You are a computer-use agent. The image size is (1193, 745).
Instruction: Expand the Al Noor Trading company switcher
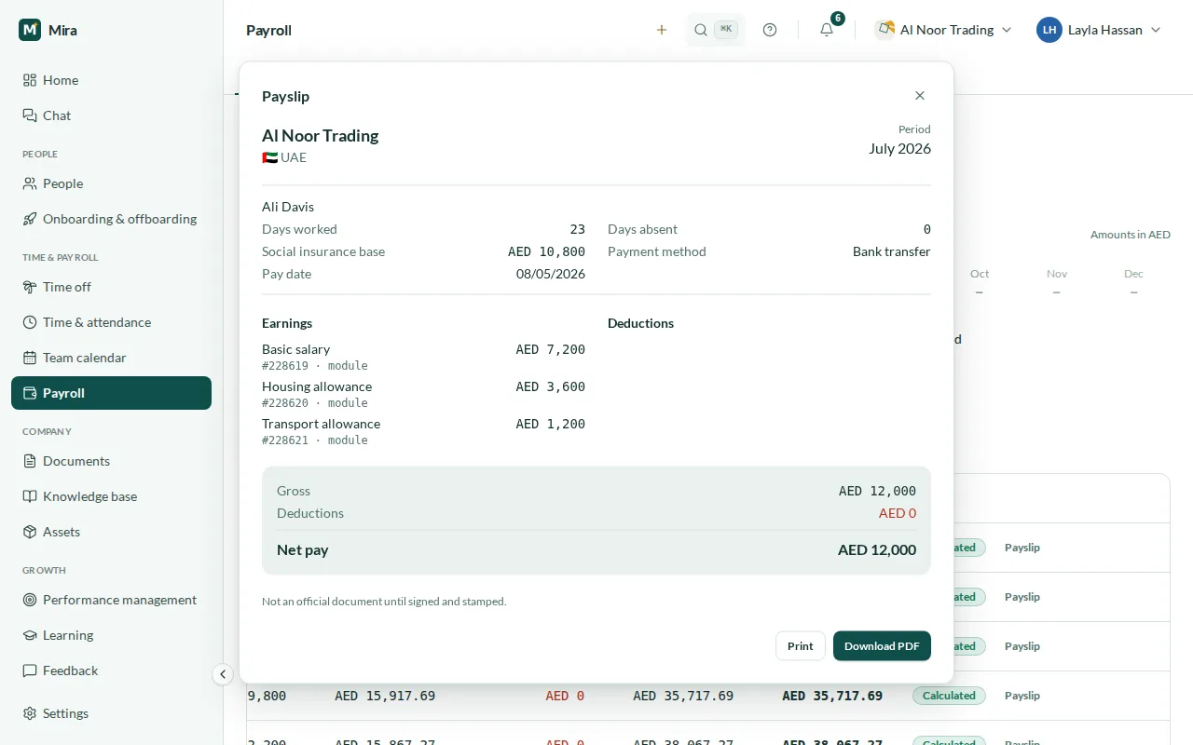click(x=943, y=30)
